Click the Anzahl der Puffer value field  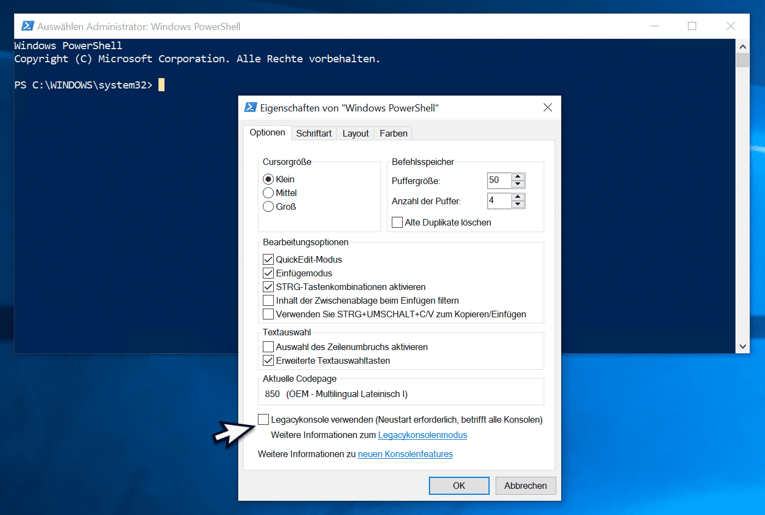click(499, 200)
